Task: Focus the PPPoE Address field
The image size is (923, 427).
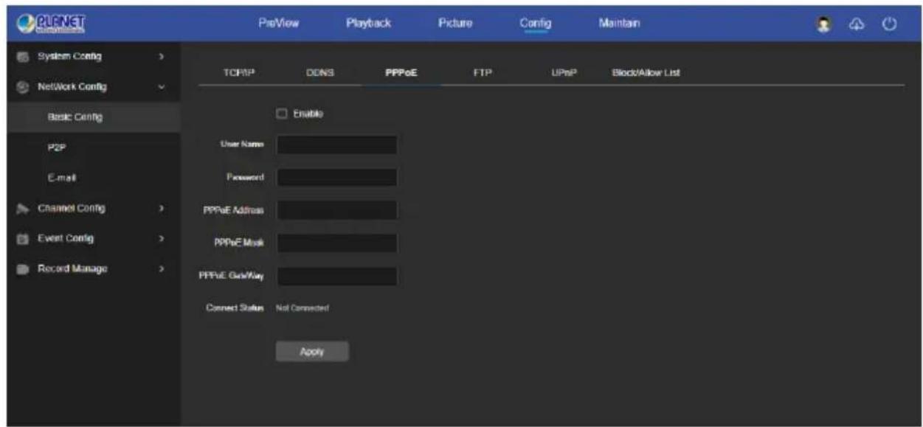Action: pos(336,210)
